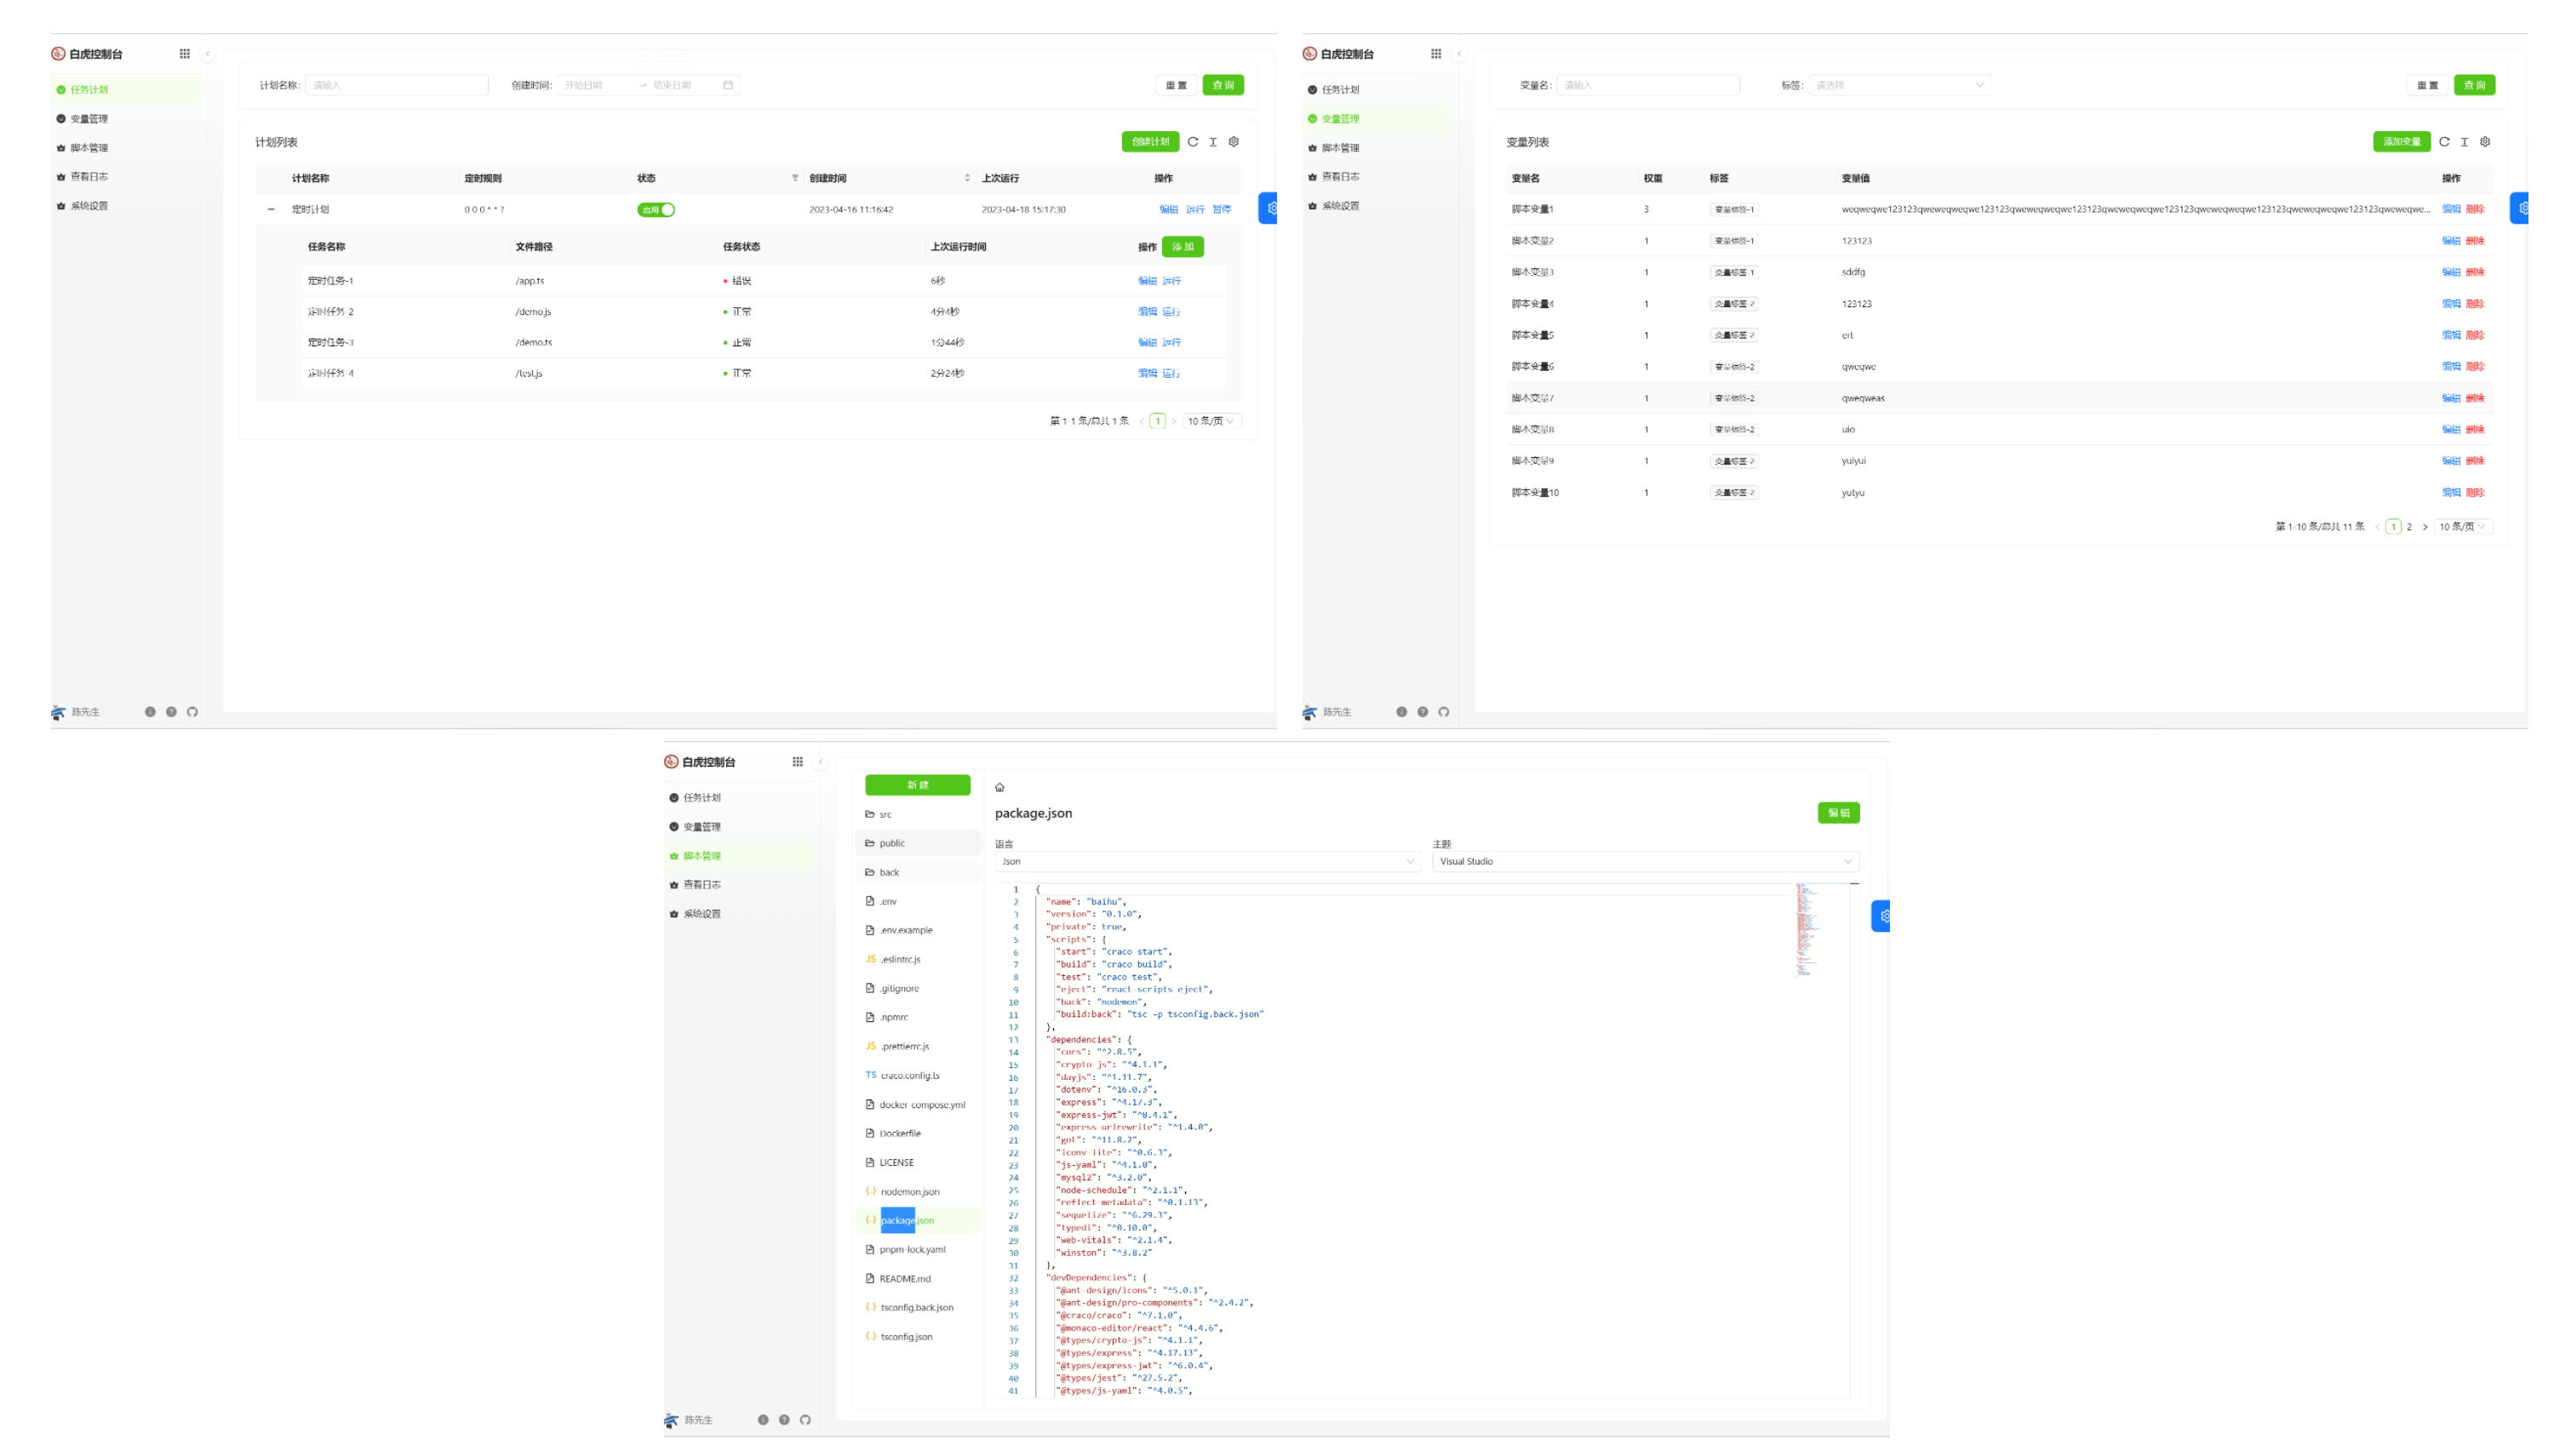Open the 主题 Visual Studio dropdown
The height and width of the screenshot is (1456, 2554).
(x=1646, y=861)
